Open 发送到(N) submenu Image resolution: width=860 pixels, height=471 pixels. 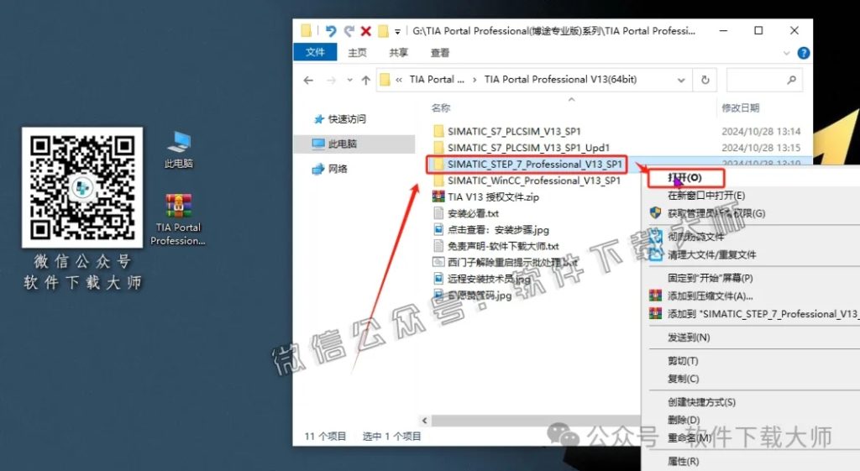point(689,338)
